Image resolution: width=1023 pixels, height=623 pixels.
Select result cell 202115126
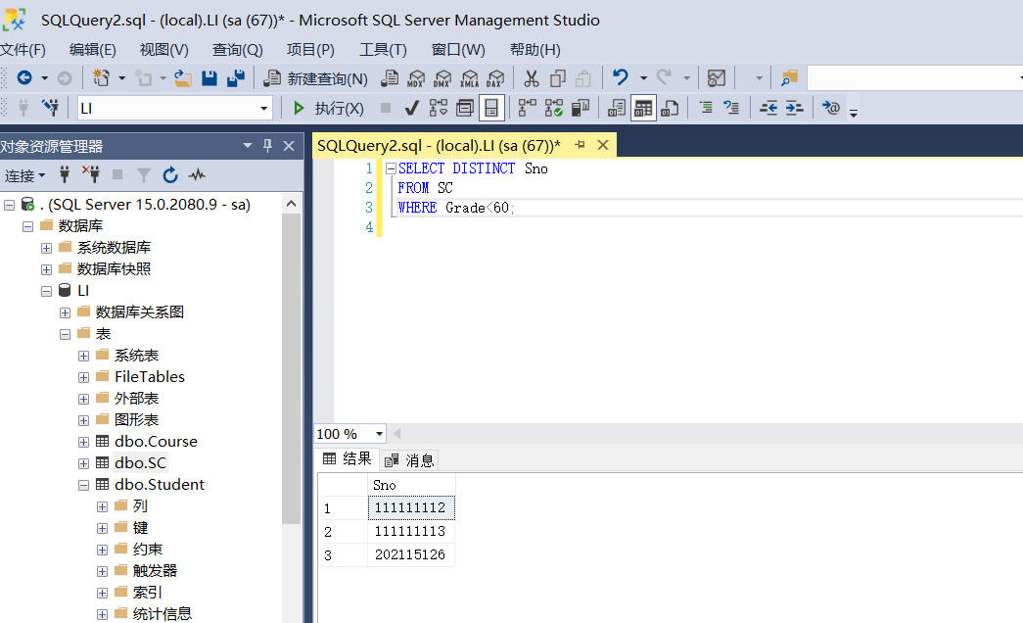coord(411,554)
